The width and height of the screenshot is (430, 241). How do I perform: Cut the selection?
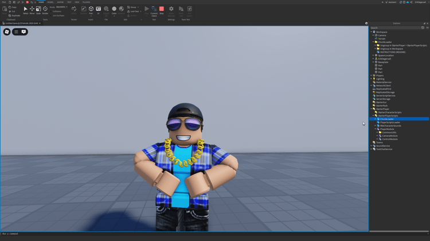[x=12, y=11]
